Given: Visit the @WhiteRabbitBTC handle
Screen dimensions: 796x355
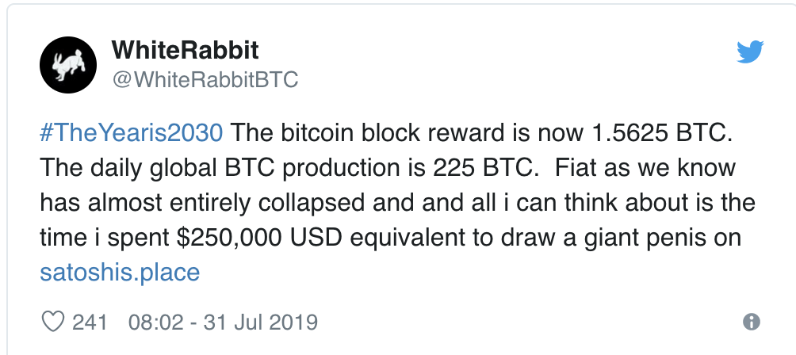Looking at the screenshot, I should click(x=205, y=80).
